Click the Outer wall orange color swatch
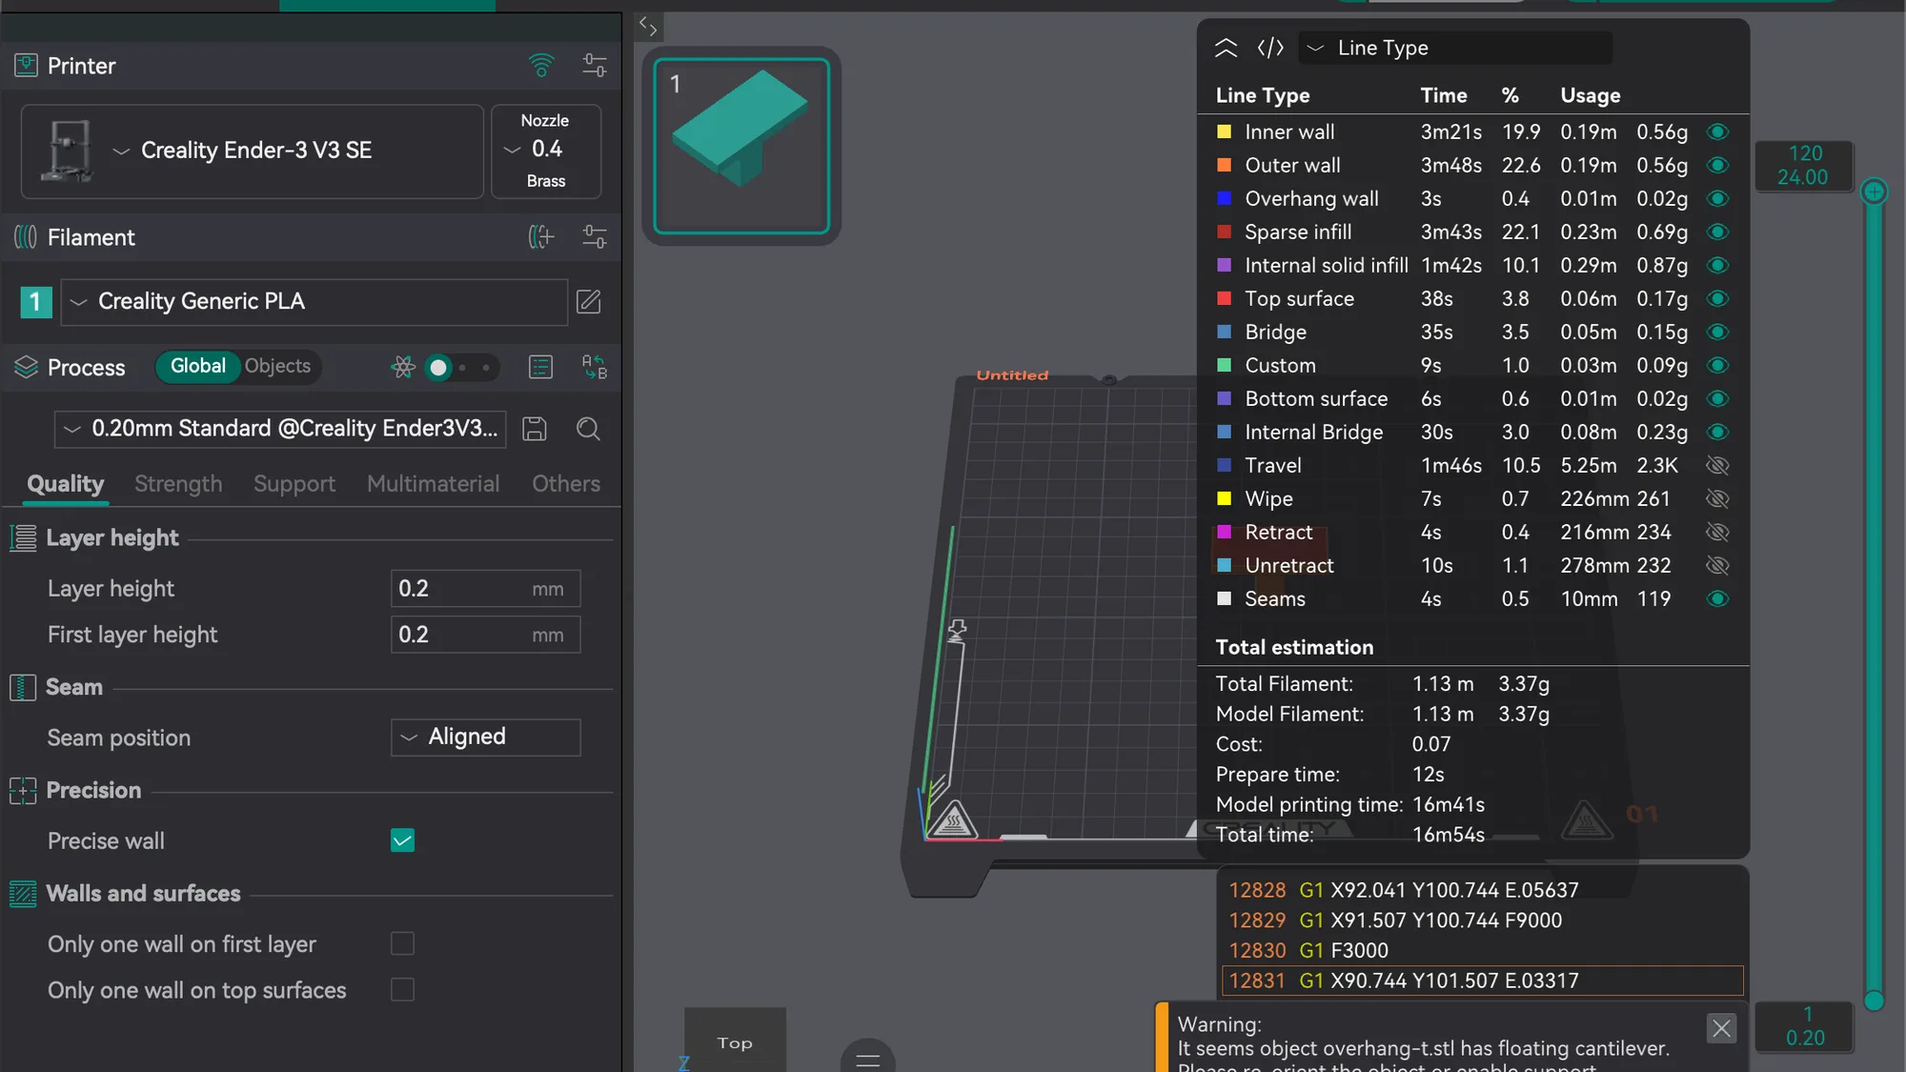1906x1072 pixels. coord(1225,165)
